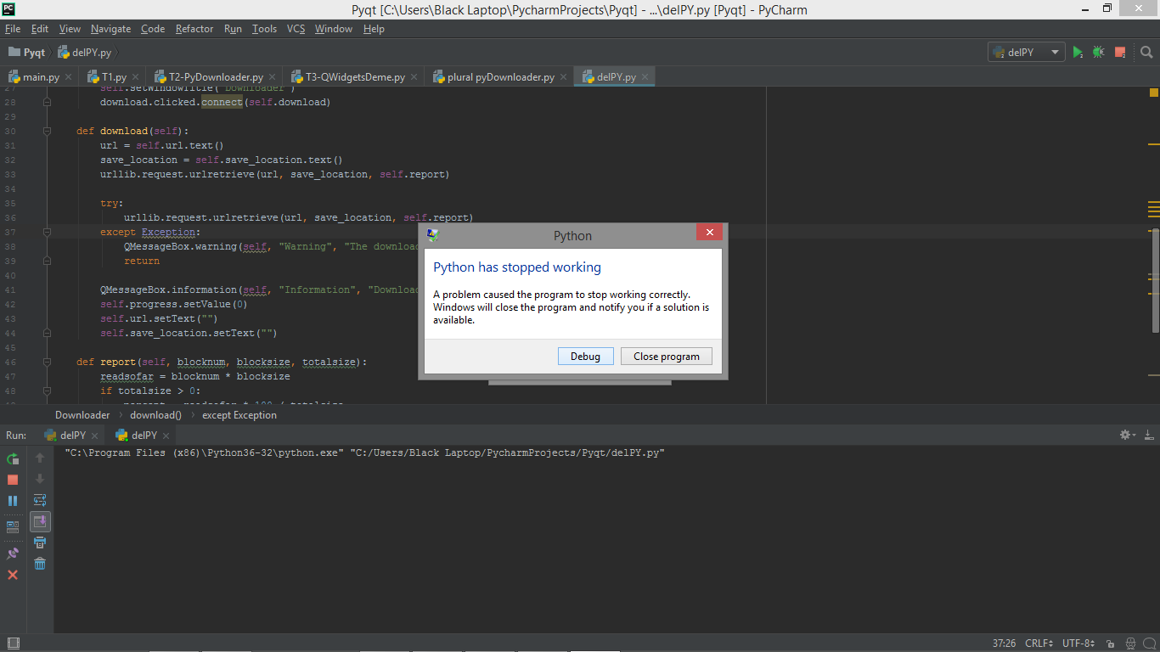
Task: Open the Navigate menu
Action: tap(111, 29)
